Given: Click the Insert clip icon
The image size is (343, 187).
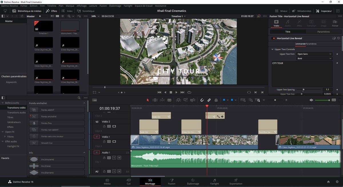Looking at the screenshot, I should tap(179, 100).
